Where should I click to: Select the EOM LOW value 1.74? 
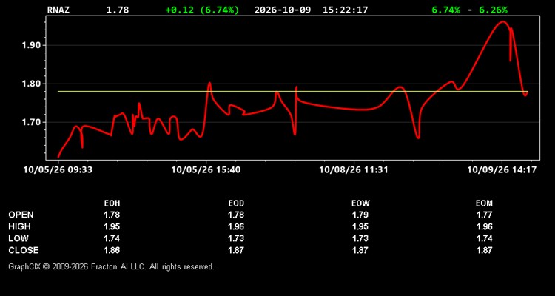(x=484, y=238)
